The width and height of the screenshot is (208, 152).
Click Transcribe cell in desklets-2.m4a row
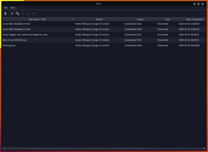click(167, 29)
